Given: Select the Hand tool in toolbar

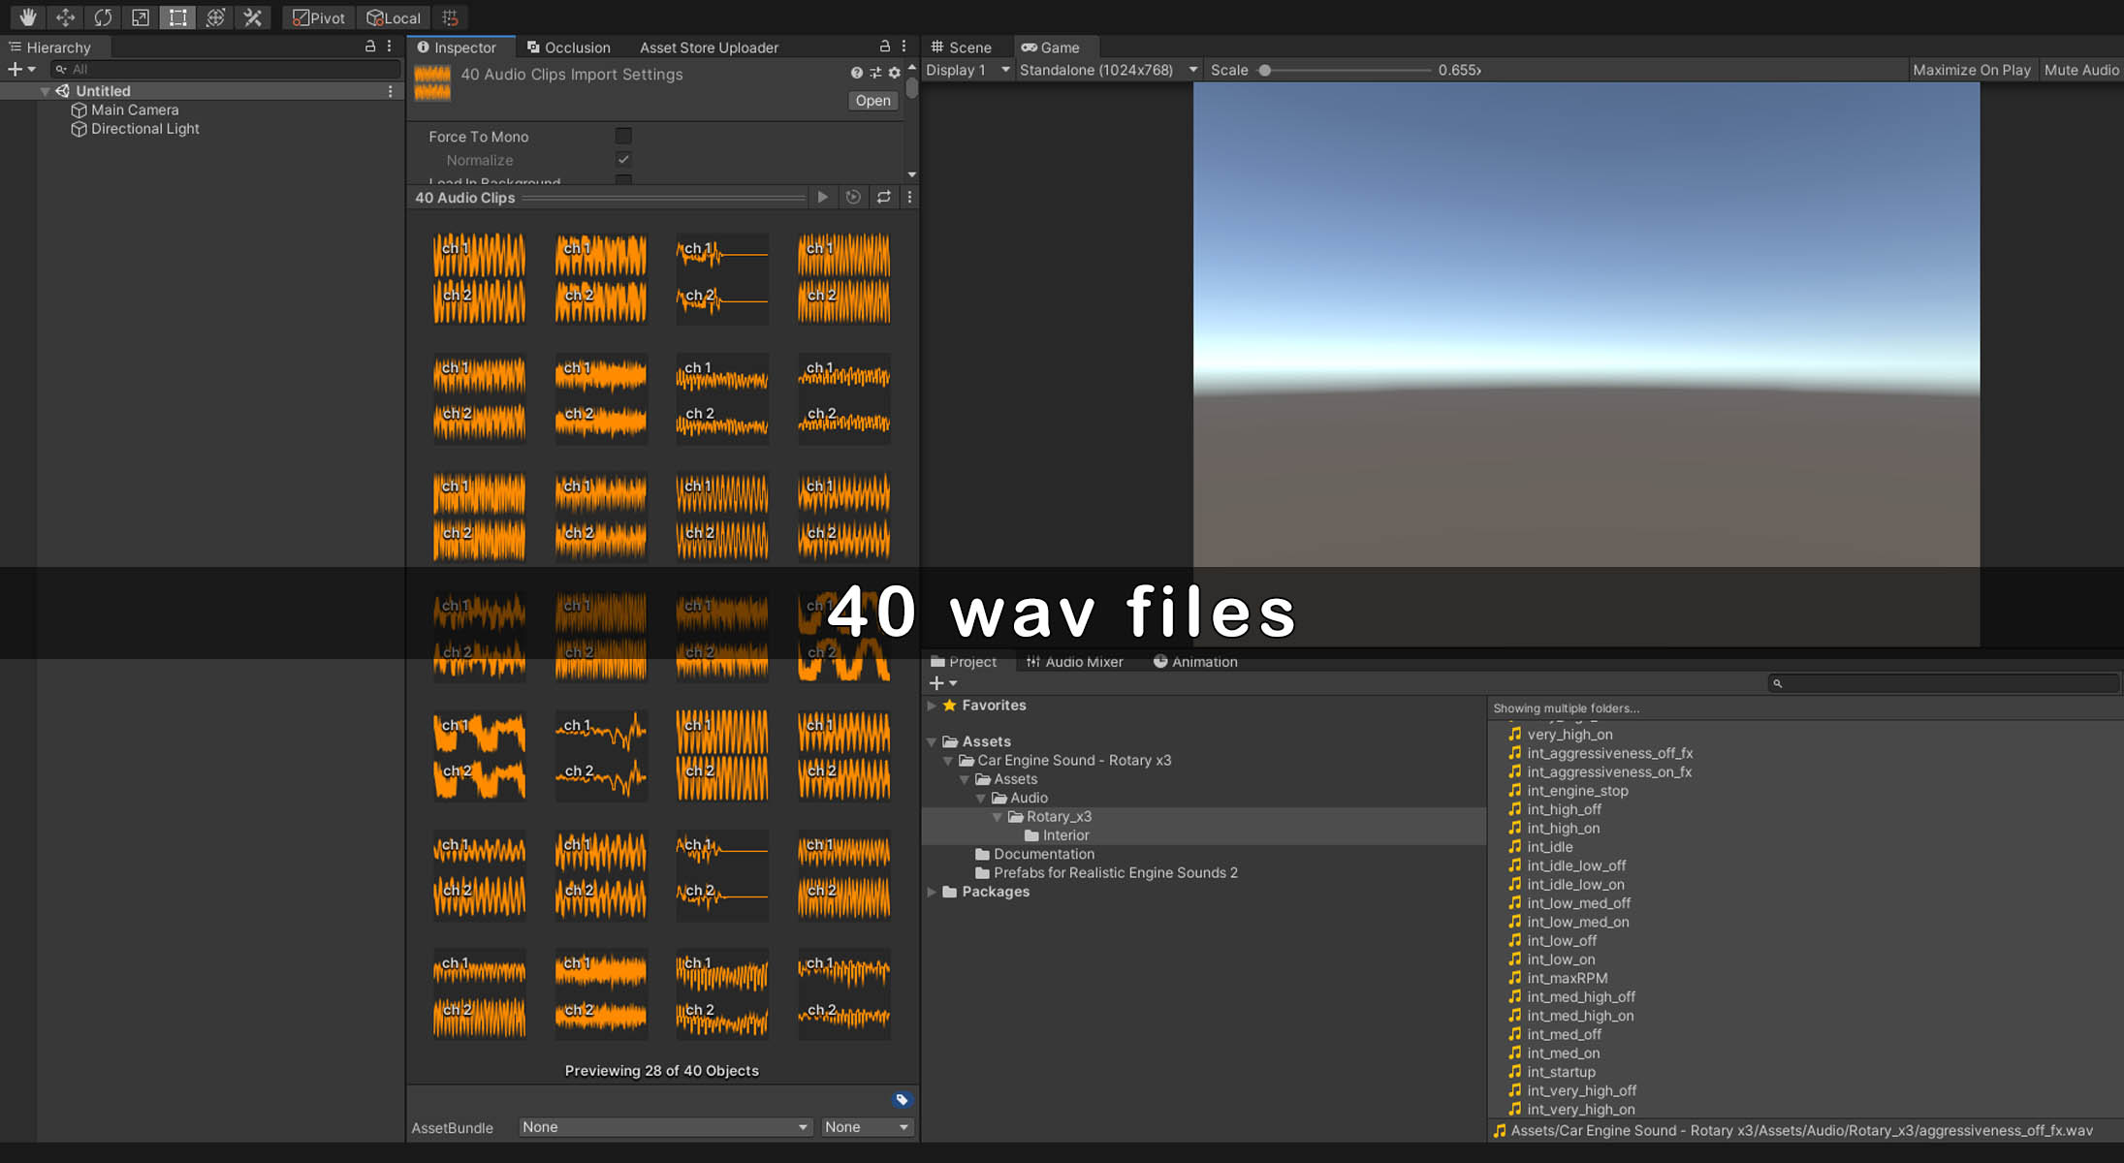Looking at the screenshot, I should pos(27,17).
